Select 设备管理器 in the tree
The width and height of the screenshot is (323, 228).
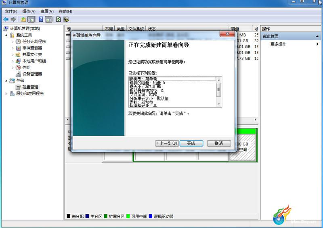click(x=32, y=74)
